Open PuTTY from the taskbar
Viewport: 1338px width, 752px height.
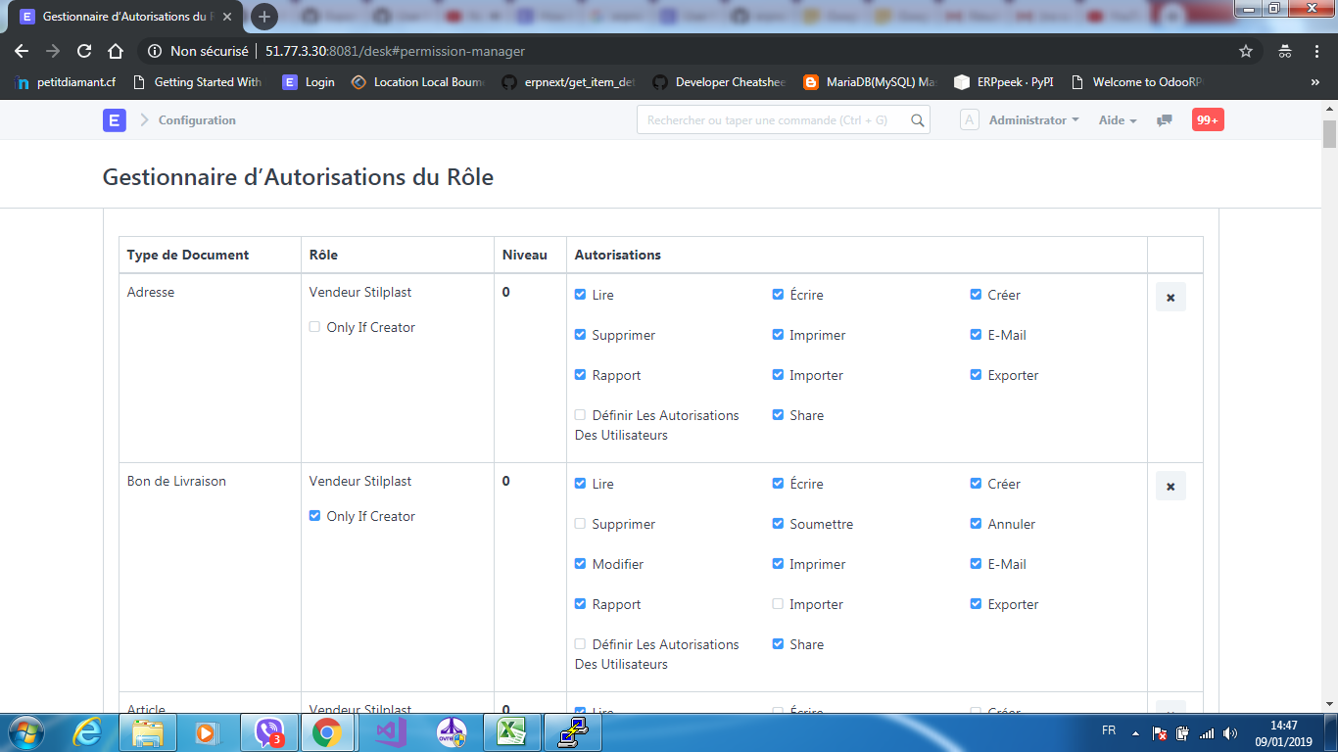coord(572,732)
